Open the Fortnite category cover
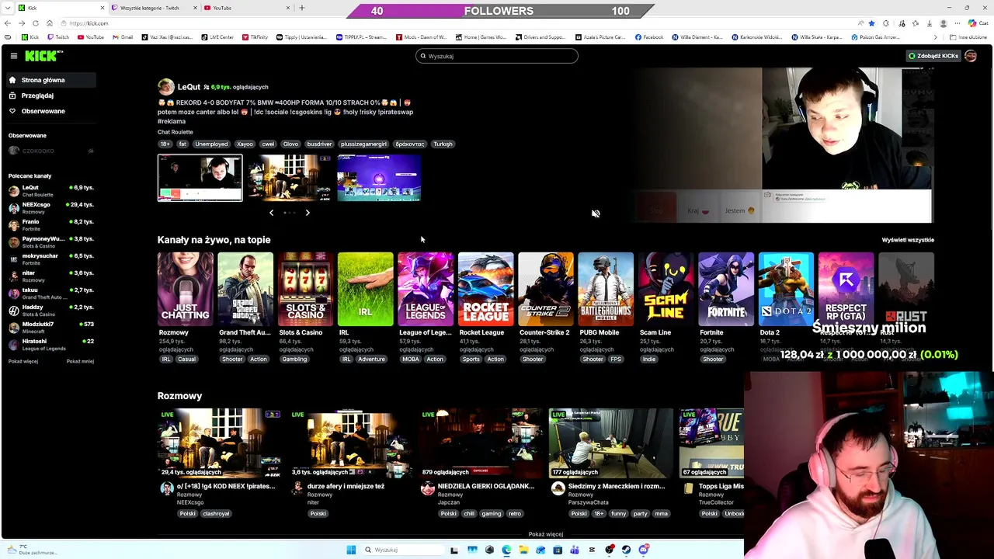Screen dimensions: 994x559 tap(726, 289)
